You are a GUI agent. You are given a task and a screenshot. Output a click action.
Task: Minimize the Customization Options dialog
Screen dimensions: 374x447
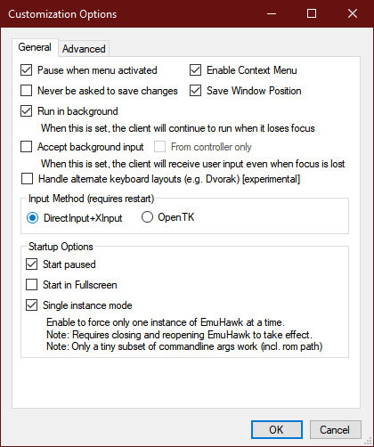272,13
